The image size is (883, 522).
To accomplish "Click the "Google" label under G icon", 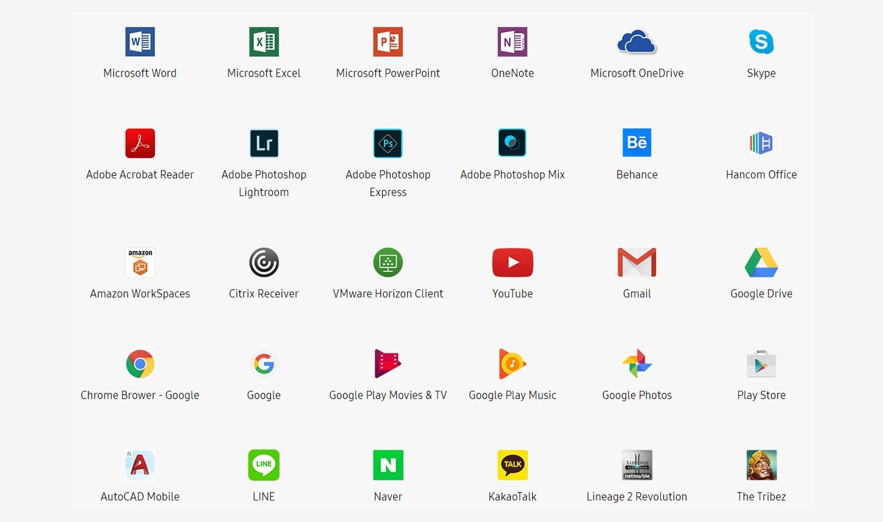I will [x=264, y=395].
